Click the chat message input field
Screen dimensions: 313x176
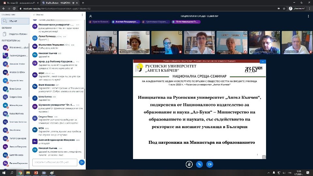[55, 162]
